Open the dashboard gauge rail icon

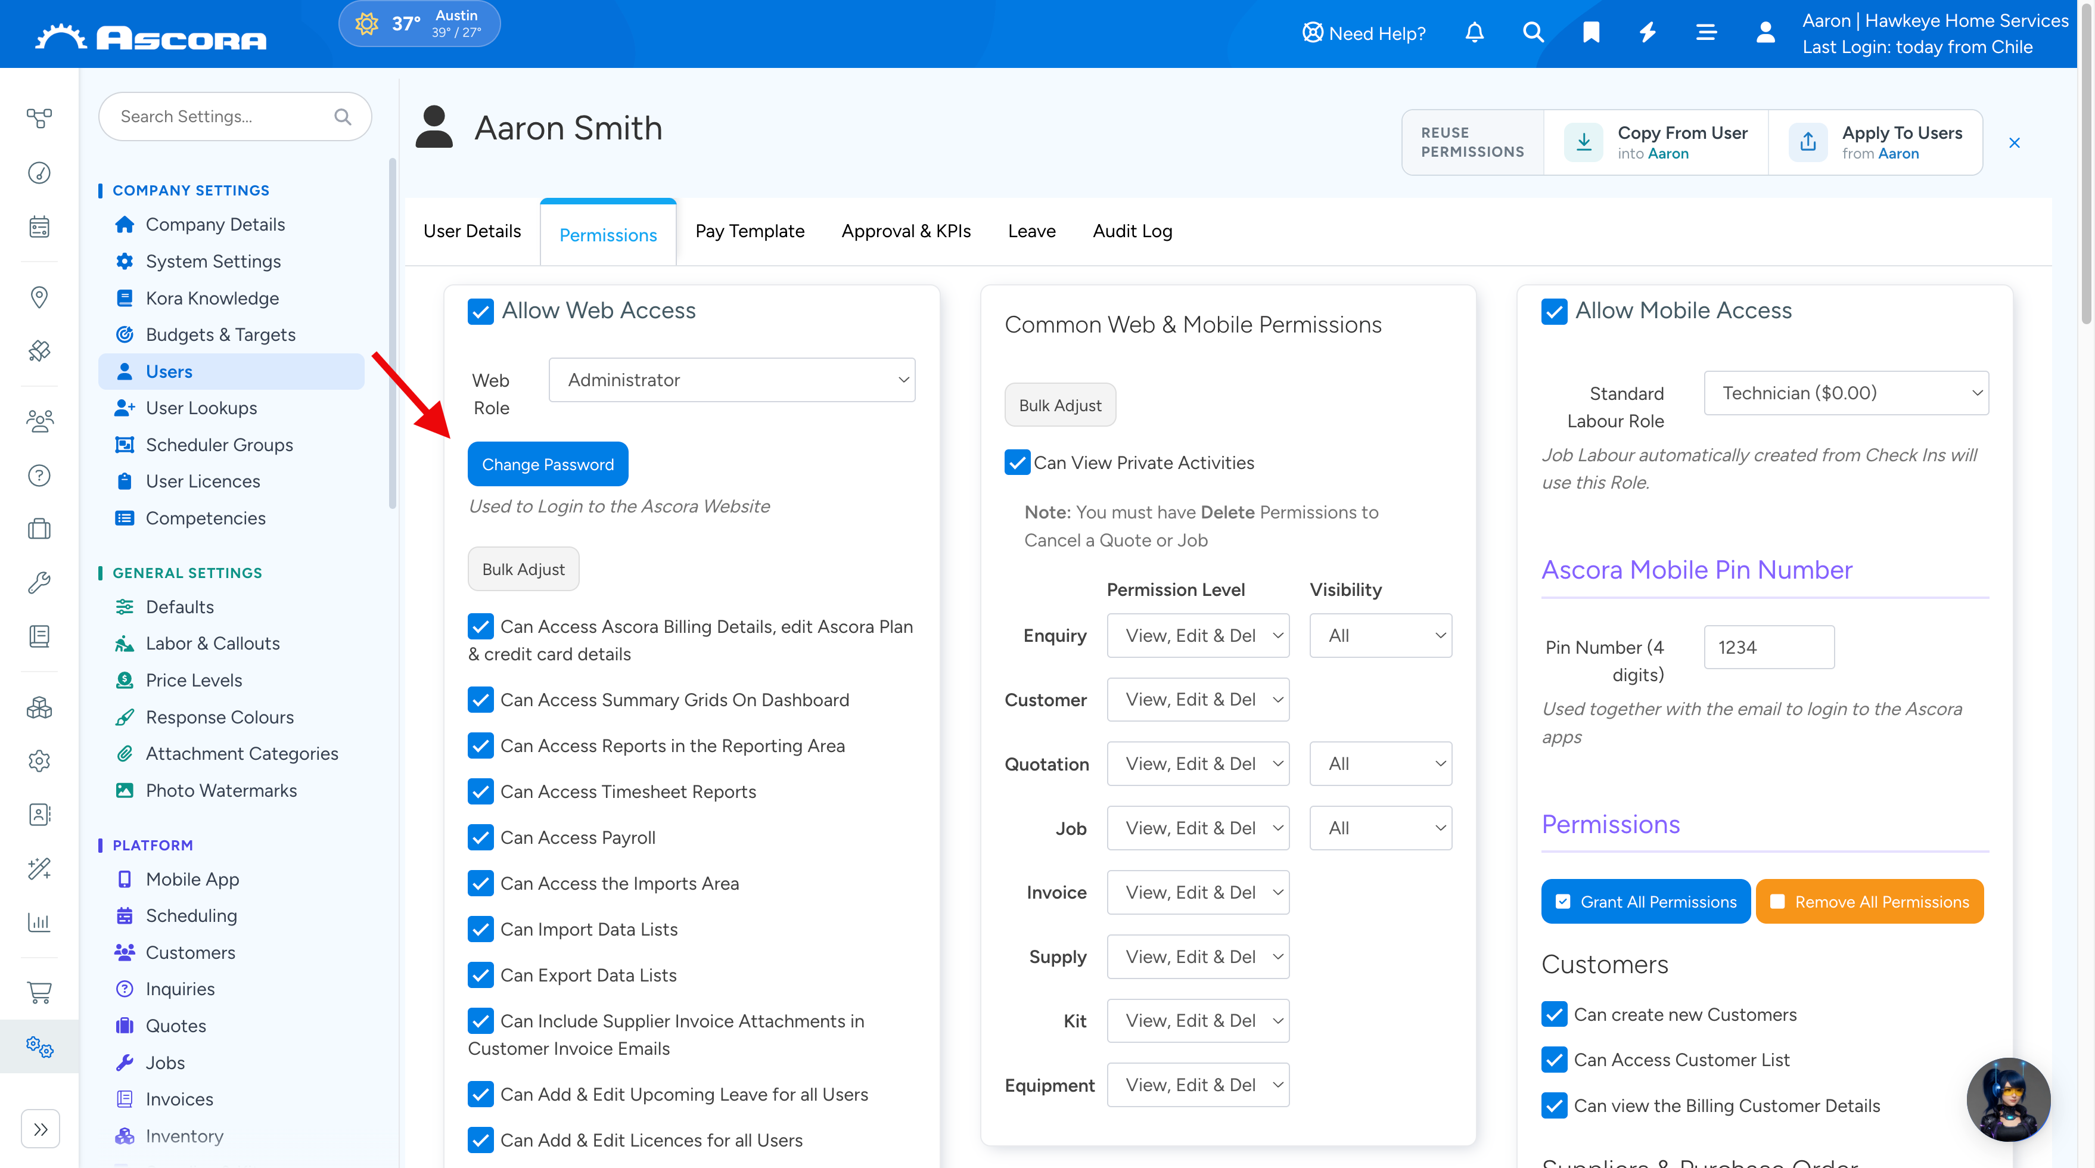tap(39, 172)
